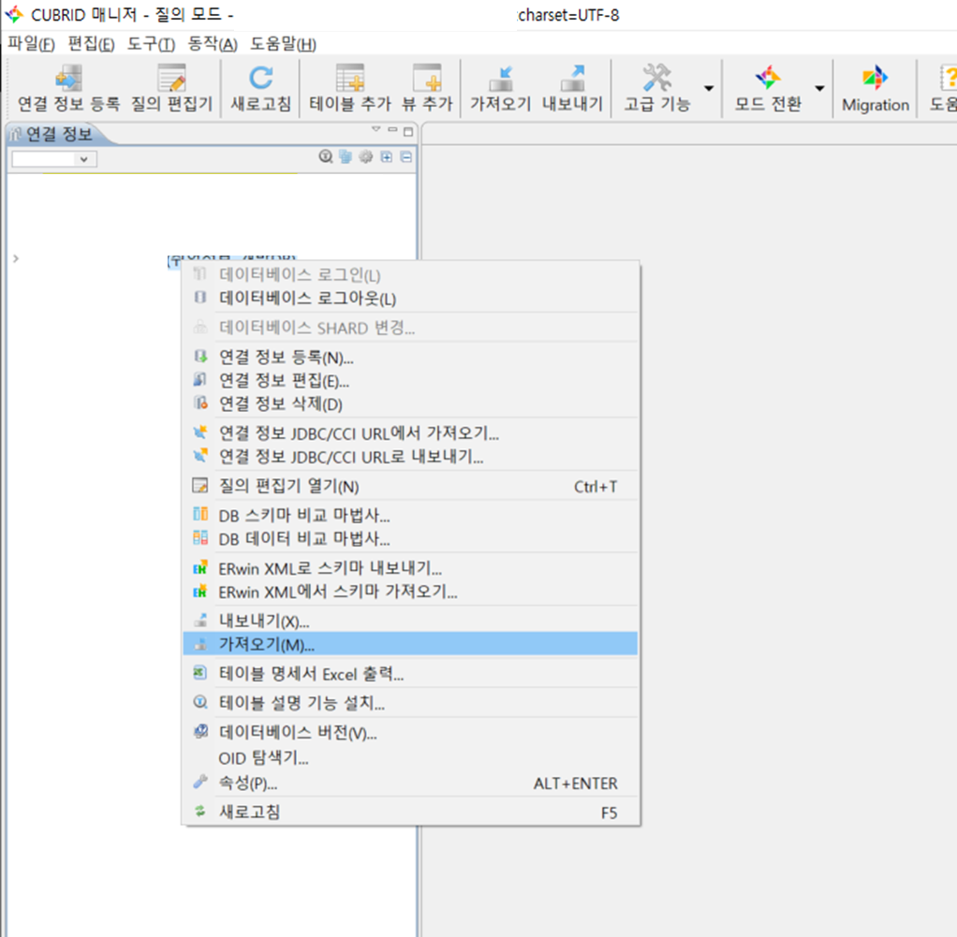The image size is (957, 937).
Task: Open the combo box in 연결 정보 panel
Action: [x=53, y=159]
